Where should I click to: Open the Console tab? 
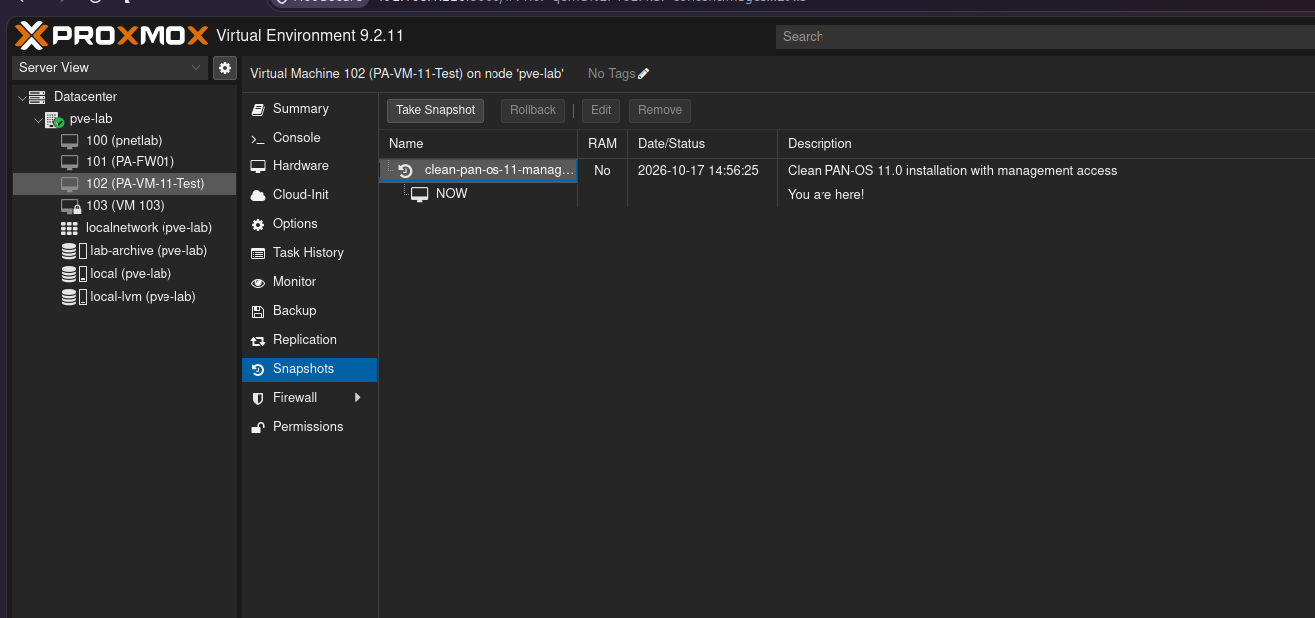click(309, 138)
